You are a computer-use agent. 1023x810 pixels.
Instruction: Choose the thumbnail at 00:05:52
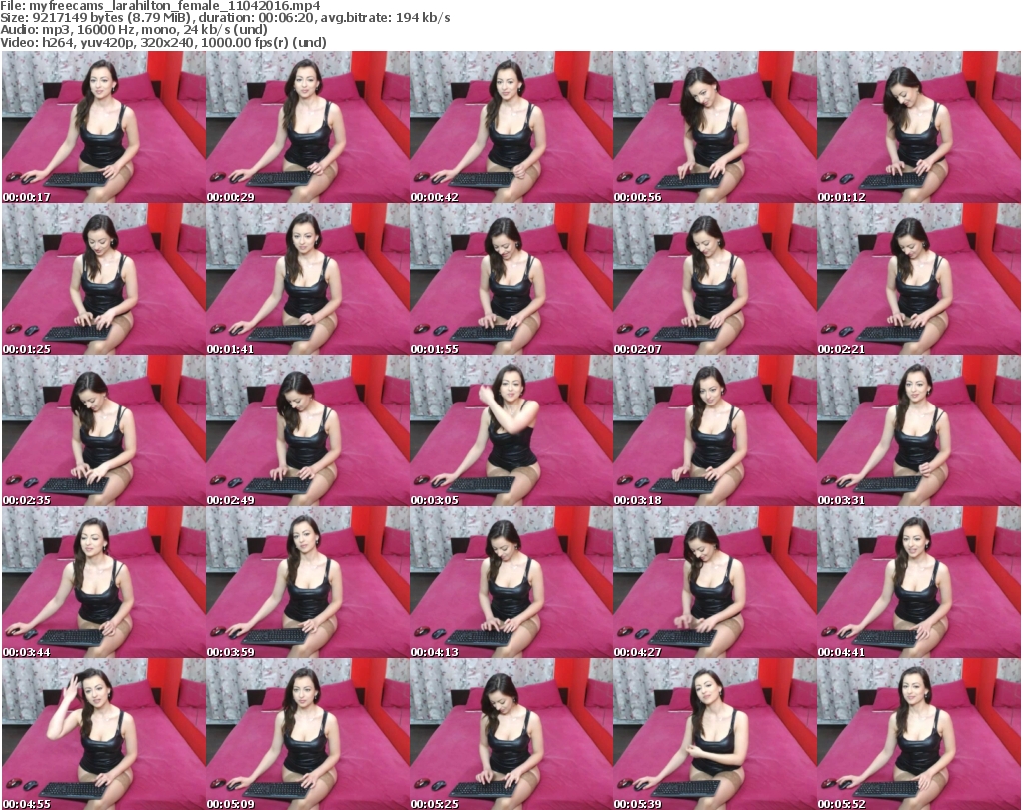(919, 734)
